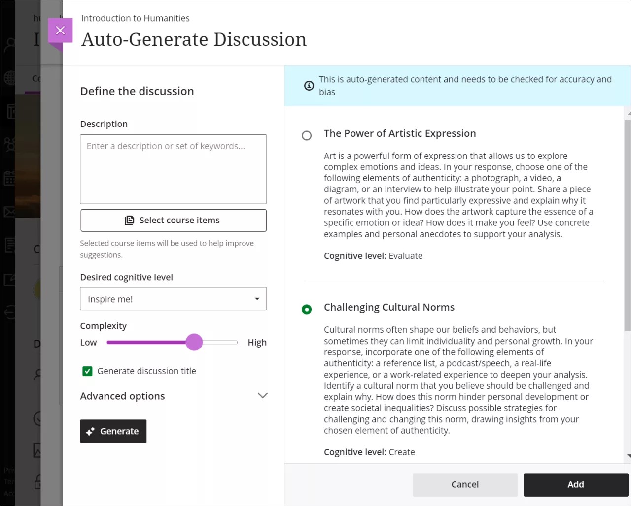Close the Auto-Generate Discussion dialog
This screenshot has width=631, height=506.
[x=60, y=30]
